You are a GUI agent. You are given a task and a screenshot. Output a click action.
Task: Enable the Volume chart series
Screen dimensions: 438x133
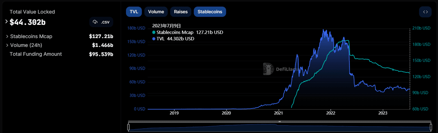(156, 12)
